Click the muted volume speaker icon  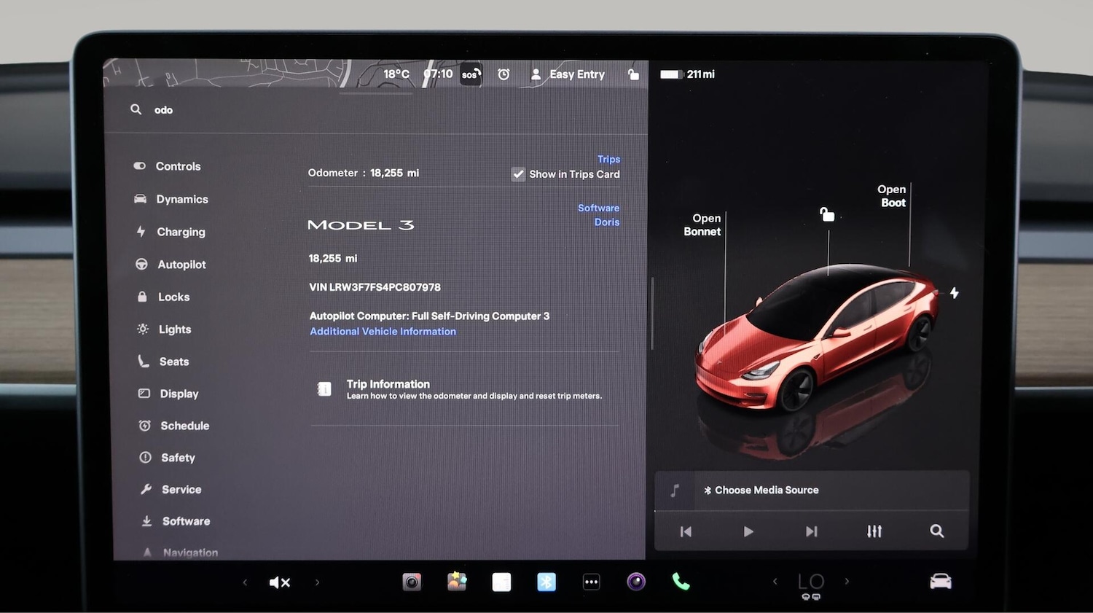[280, 582]
